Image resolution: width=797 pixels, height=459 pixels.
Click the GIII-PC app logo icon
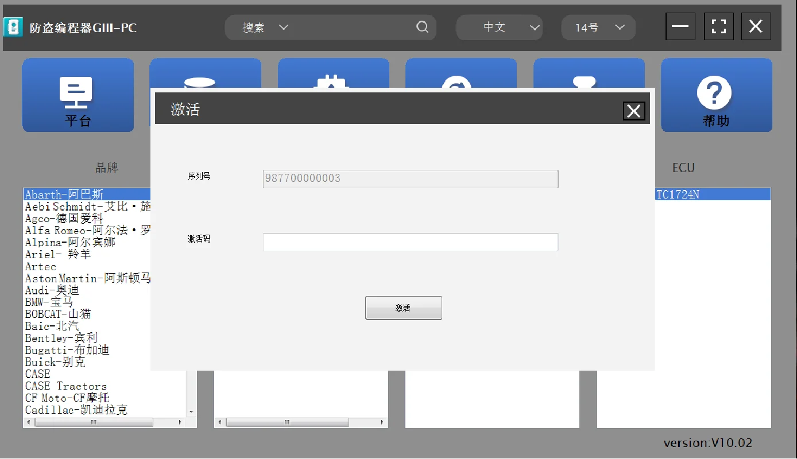point(13,27)
